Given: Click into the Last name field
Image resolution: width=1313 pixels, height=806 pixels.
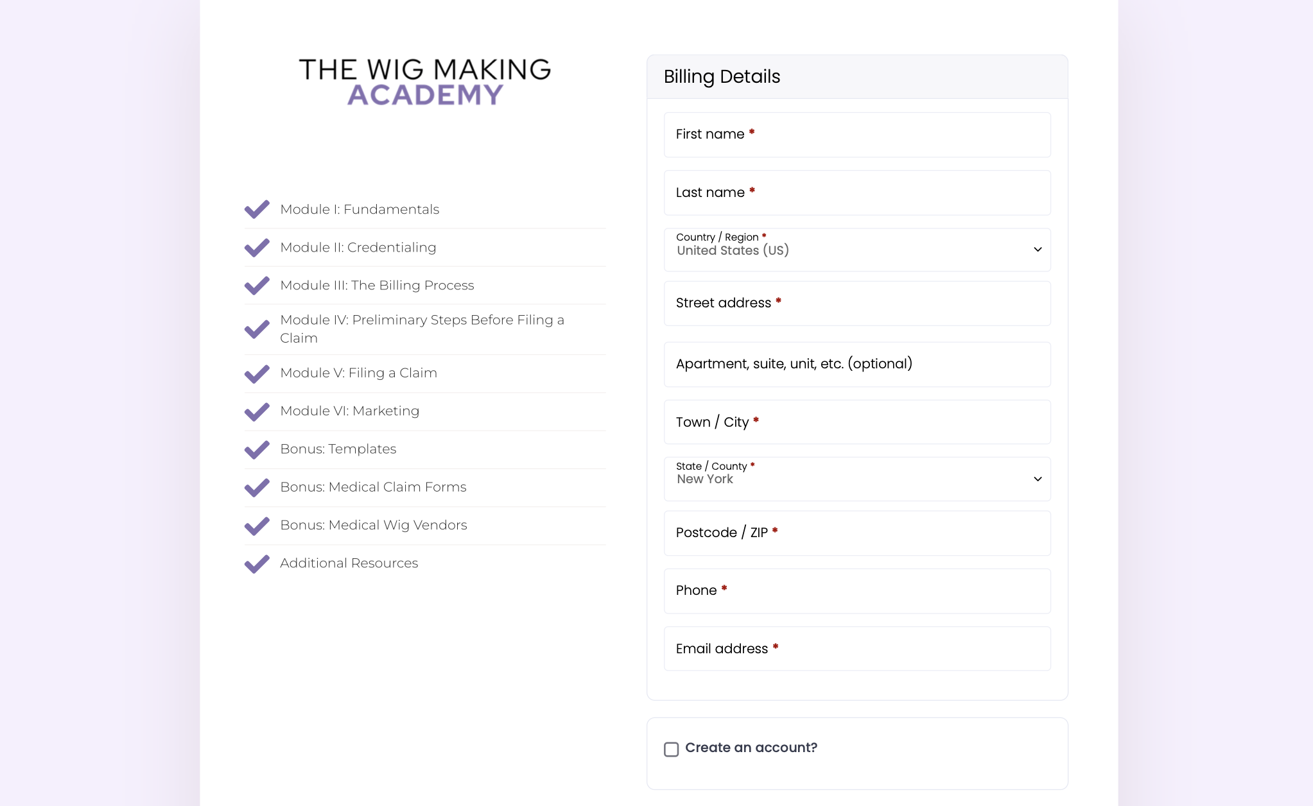Looking at the screenshot, I should [856, 193].
